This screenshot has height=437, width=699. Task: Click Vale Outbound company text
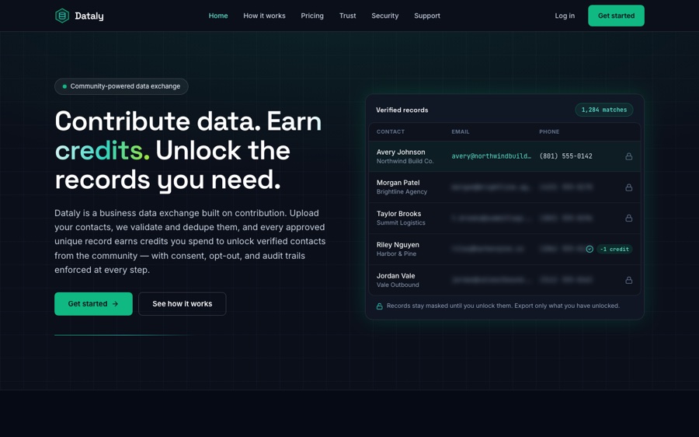coord(398,285)
